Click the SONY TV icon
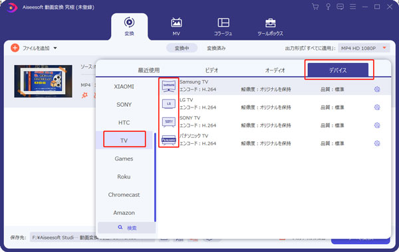 [x=169, y=122]
